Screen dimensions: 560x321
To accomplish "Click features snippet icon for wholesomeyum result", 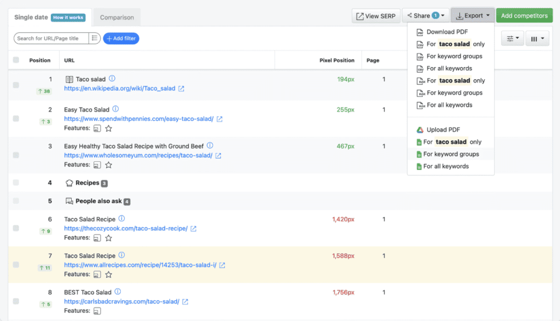I will click(97, 165).
